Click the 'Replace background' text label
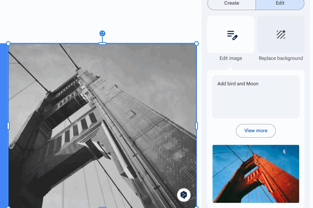The height and width of the screenshot is (208, 313). [281, 58]
